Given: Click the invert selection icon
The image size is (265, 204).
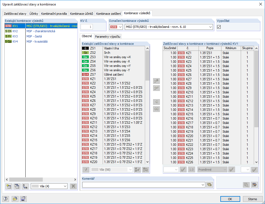Looking at the screenshot, I should [x=145, y=170].
